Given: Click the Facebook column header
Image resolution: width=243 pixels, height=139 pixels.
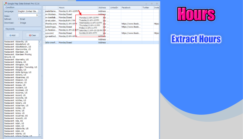Looking at the screenshot, I should [x=131, y=7].
